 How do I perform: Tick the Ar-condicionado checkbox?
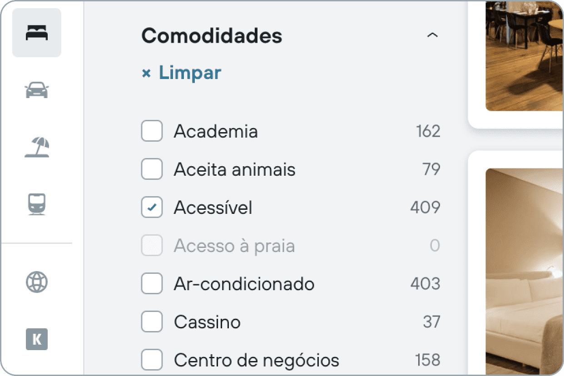(152, 284)
